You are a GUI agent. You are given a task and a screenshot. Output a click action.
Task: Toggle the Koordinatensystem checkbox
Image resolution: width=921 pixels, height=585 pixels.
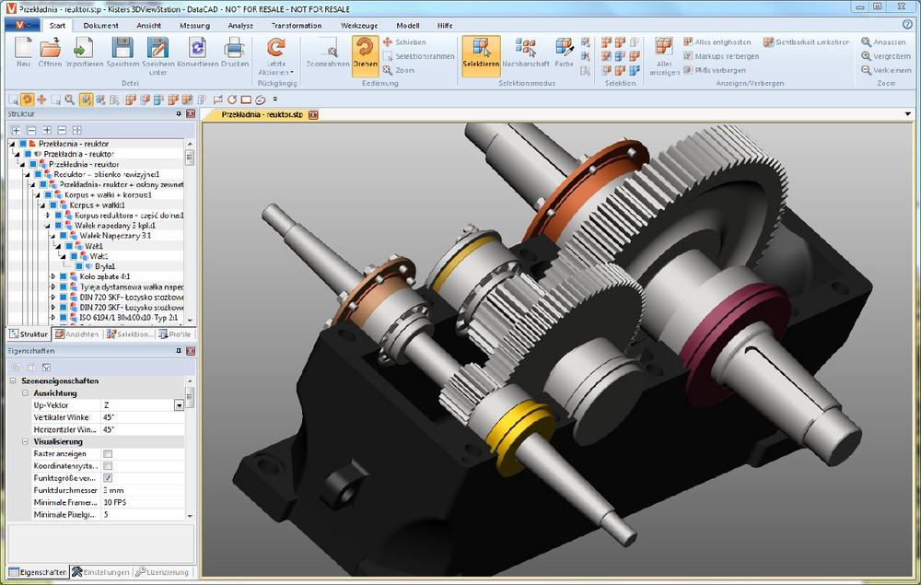pos(108,466)
